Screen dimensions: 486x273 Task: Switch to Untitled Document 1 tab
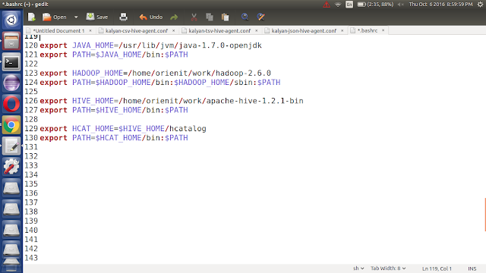pyautogui.click(x=58, y=30)
